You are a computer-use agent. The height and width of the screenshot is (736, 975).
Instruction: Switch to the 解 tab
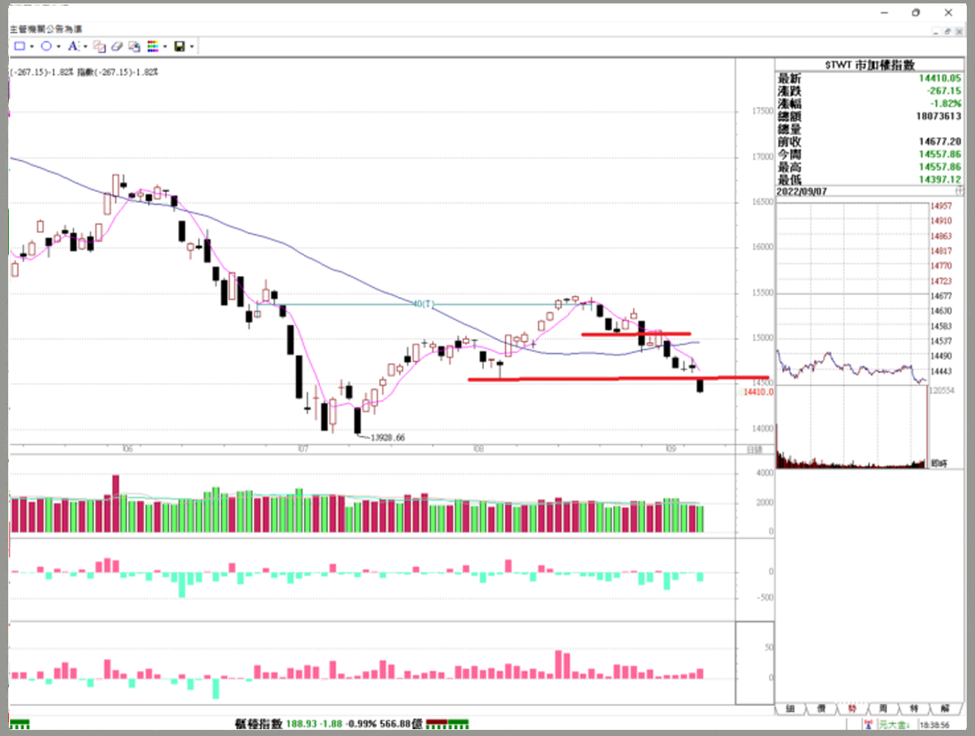coord(945,709)
